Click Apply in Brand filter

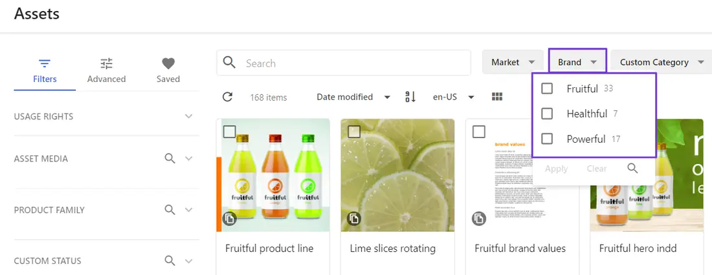click(556, 168)
